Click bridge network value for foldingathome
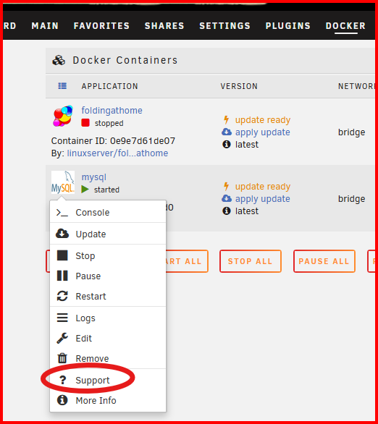 [x=351, y=132]
